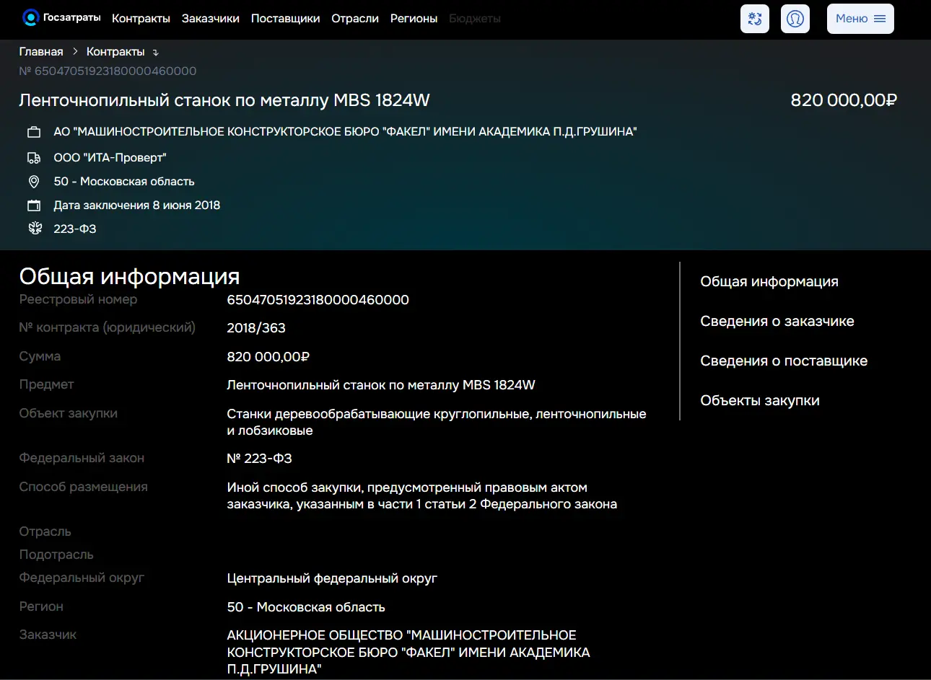
Task: Click the Отрасль field label
Action: (45, 531)
